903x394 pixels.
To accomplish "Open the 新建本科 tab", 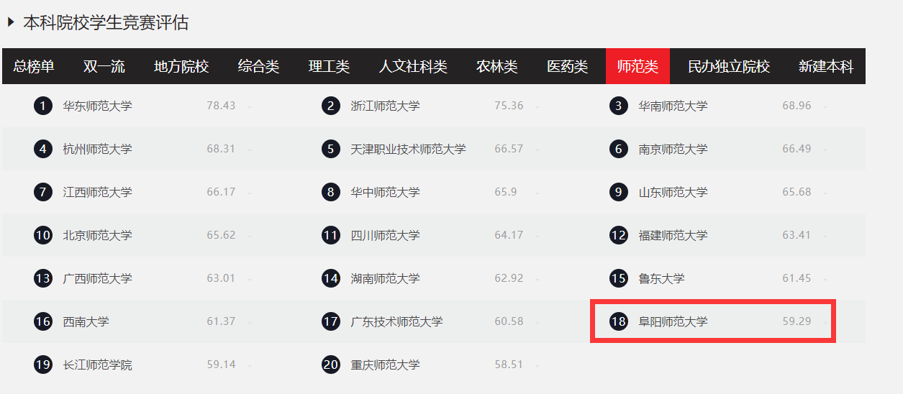I will pyautogui.click(x=825, y=67).
